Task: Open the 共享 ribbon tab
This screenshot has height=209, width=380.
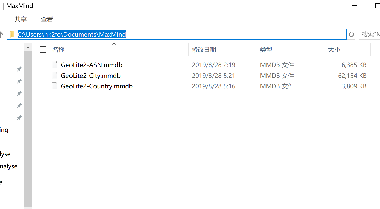Action: [20, 19]
